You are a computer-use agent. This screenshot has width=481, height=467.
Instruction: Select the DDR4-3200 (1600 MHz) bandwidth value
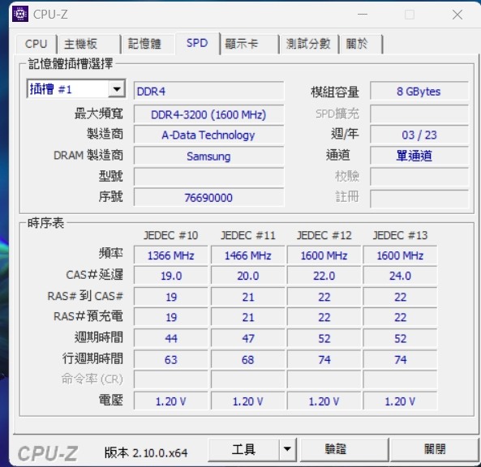coord(209,114)
